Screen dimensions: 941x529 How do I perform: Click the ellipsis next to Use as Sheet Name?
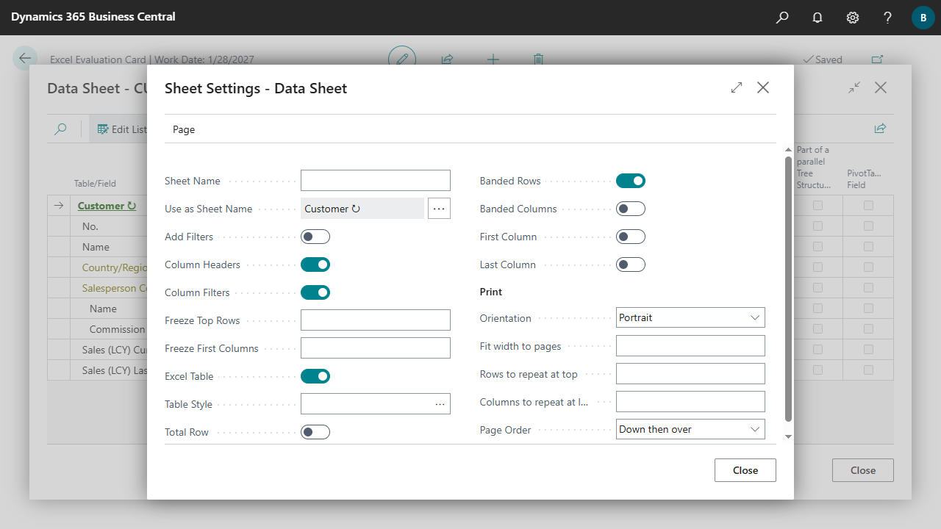439,209
